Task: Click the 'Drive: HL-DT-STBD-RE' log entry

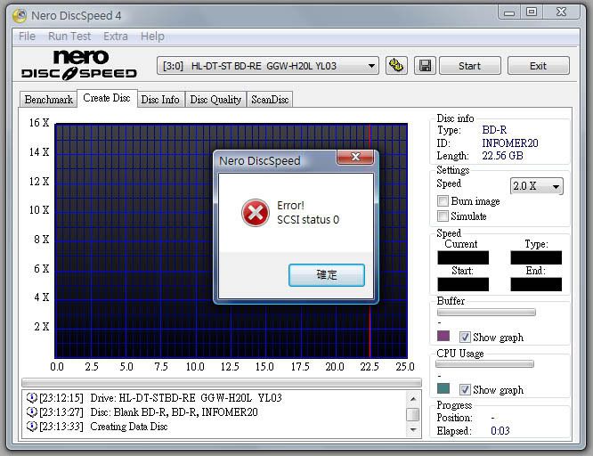Action: click(x=186, y=398)
